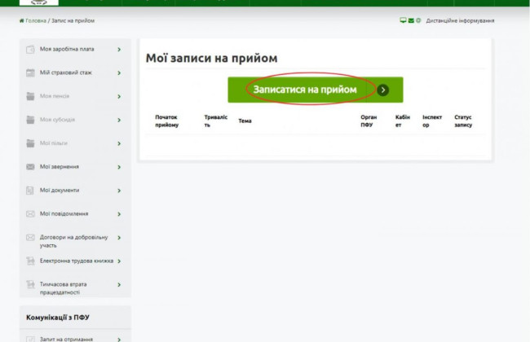Click the 'Комунікації з ПФУ' section heading
Viewport: 530px width, 342px height.
pos(58,318)
